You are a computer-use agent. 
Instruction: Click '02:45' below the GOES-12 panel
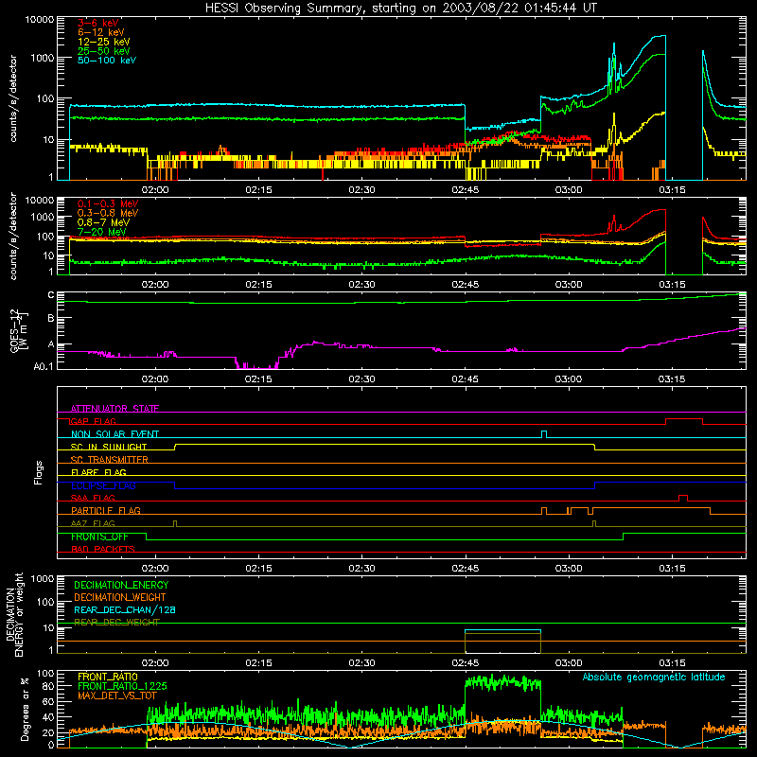click(465, 379)
